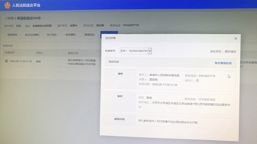Viewport: 257px width, 144px height.
Task: Click the 寄件 section label
Action: point(120,74)
